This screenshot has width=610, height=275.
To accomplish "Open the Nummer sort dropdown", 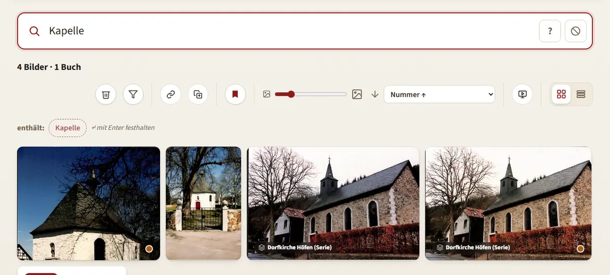I will point(439,94).
